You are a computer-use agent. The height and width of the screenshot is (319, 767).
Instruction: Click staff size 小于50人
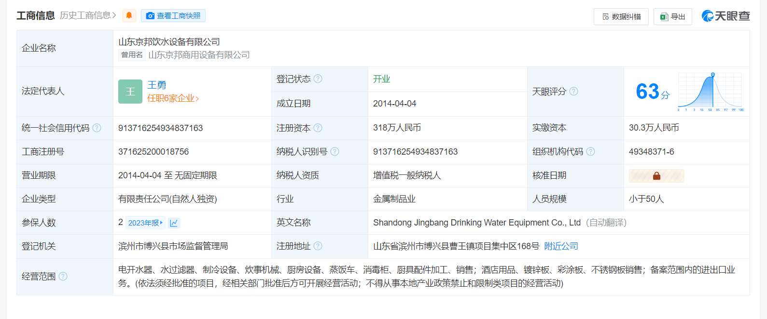click(646, 199)
